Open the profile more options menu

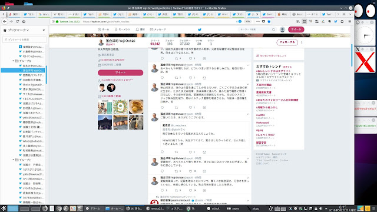(x=302, y=42)
